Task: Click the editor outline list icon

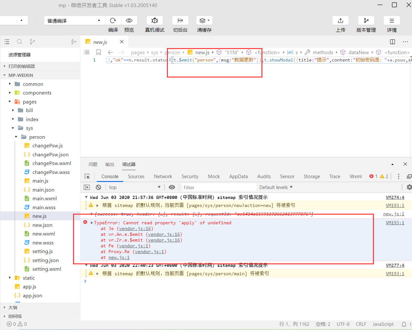Action: 87,52
